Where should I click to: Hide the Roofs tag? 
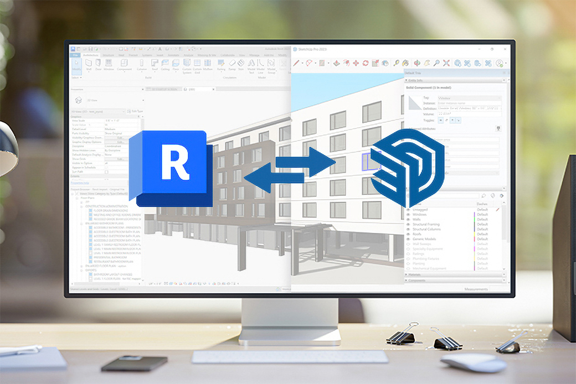(408, 234)
